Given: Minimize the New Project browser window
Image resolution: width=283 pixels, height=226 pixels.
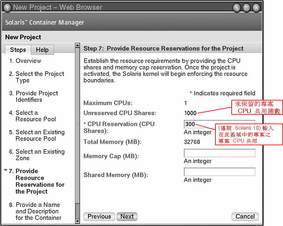Looking at the screenshot, I should [x=237, y=8].
